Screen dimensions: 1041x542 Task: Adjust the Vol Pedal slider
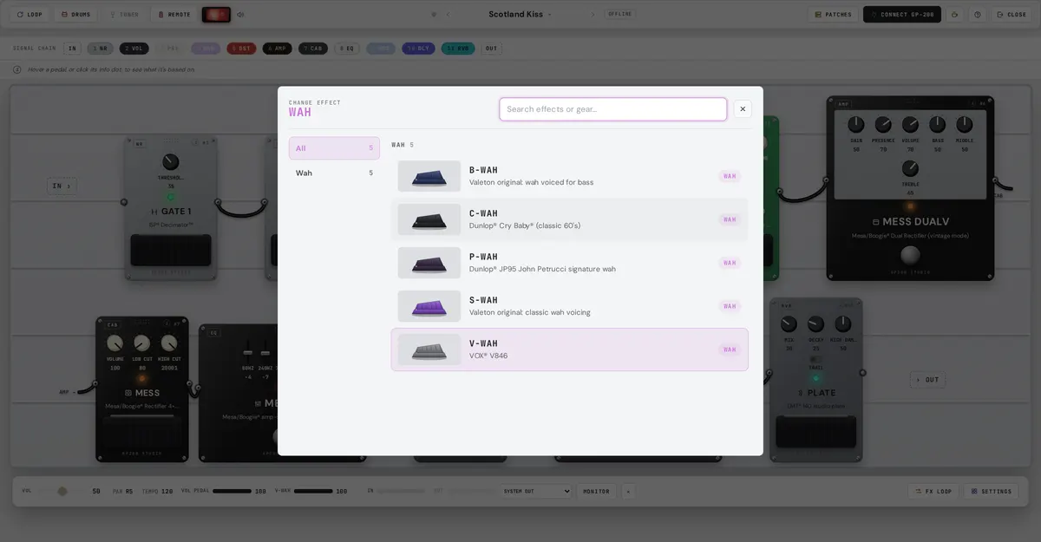click(232, 491)
